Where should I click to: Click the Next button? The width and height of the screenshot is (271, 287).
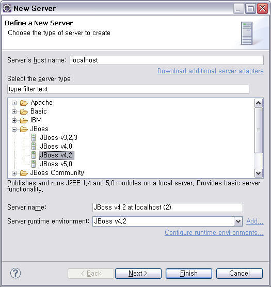click(x=138, y=274)
